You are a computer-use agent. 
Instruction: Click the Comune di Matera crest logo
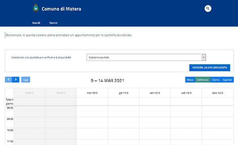pos(36,8)
